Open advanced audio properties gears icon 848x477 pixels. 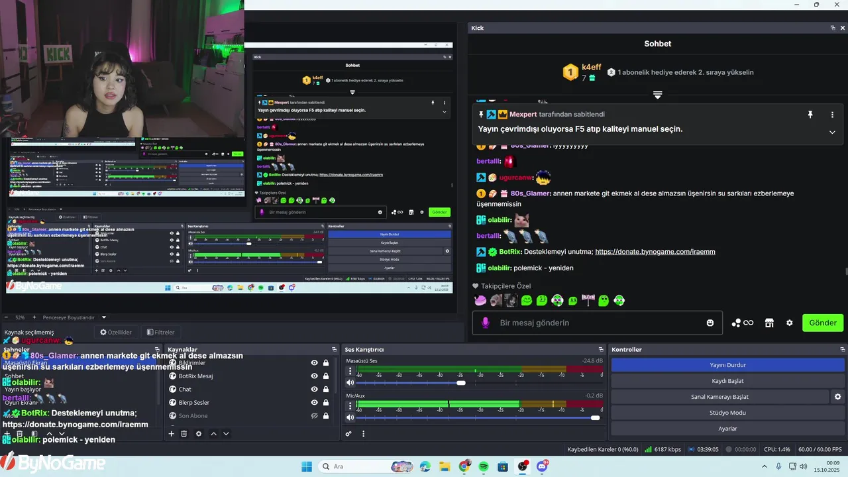coord(348,434)
